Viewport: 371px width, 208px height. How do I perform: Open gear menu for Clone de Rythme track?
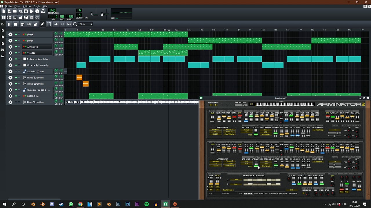click(x=10, y=65)
